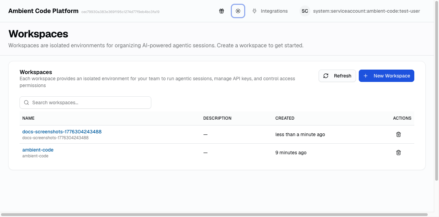This screenshot has width=439, height=217.
Task: Delete the docs-screenshots workspace via trash icon
Action: pyautogui.click(x=398, y=134)
